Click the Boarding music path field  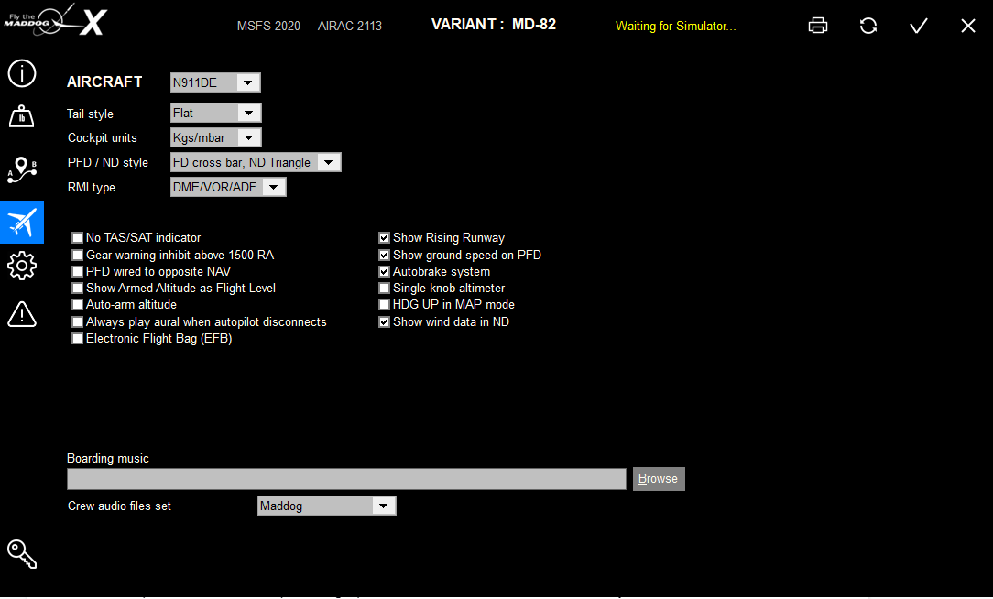pos(346,479)
